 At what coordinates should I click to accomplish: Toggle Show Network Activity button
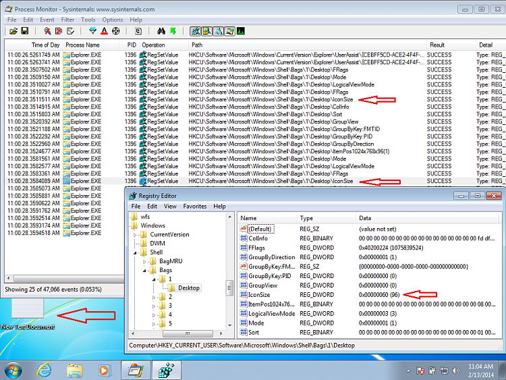coord(218,31)
